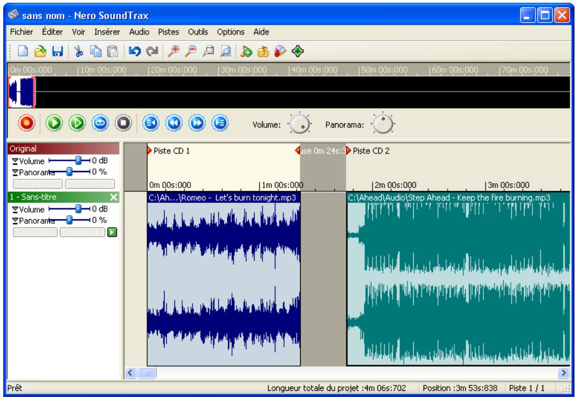Click the Longueur totale du projet status text
Viewport: 575px width, 398px height.
[x=337, y=388]
